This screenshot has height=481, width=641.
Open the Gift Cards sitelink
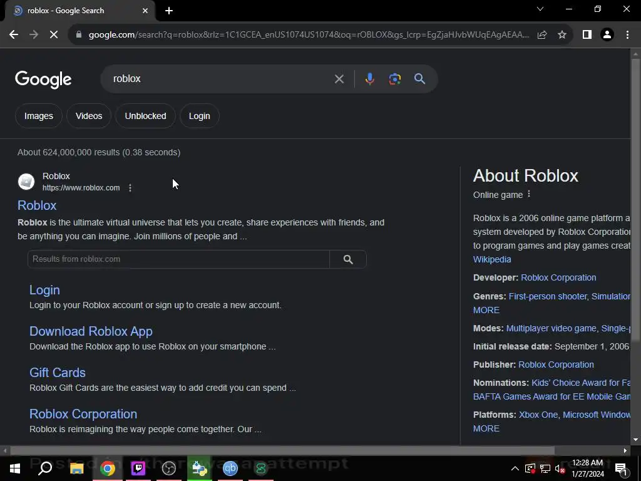[57, 373]
